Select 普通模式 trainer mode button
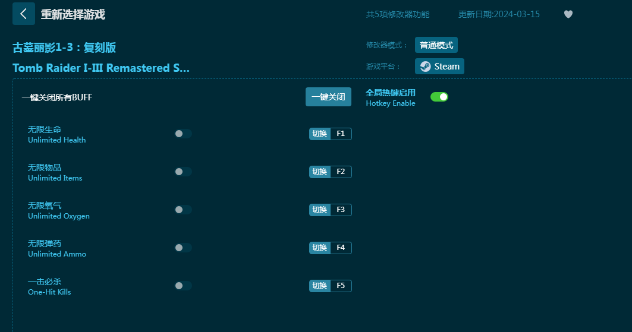The image size is (632, 332). pos(436,45)
